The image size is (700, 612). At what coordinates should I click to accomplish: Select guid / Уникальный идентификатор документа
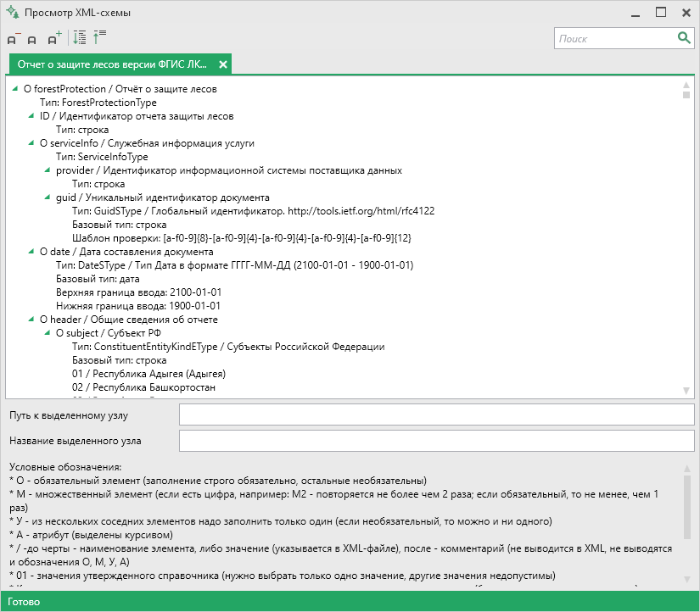click(163, 198)
